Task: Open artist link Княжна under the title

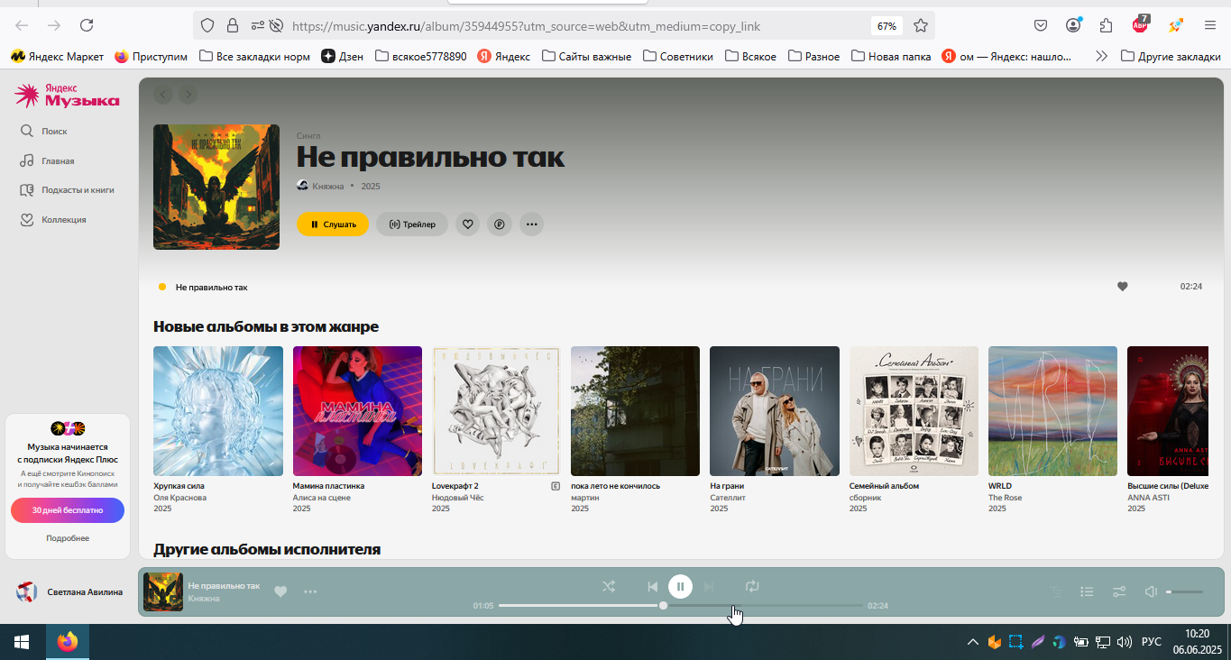Action: click(x=328, y=186)
